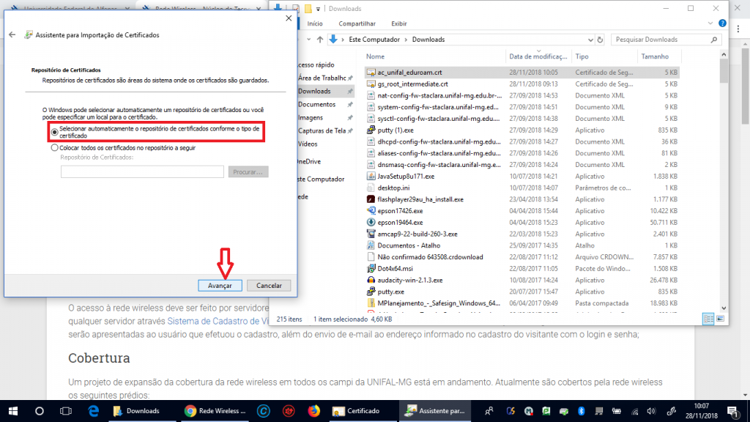The height and width of the screenshot is (422, 750).
Task: Select Vídeos in navigation pane
Action: click(308, 144)
